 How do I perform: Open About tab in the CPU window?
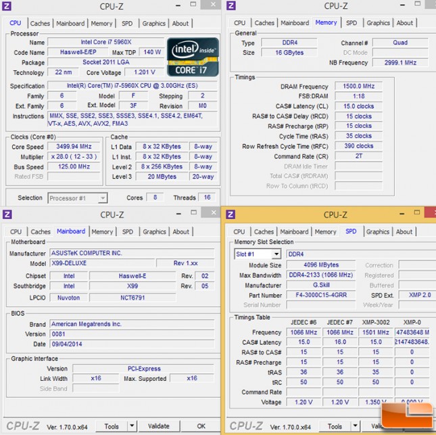tap(180, 24)
